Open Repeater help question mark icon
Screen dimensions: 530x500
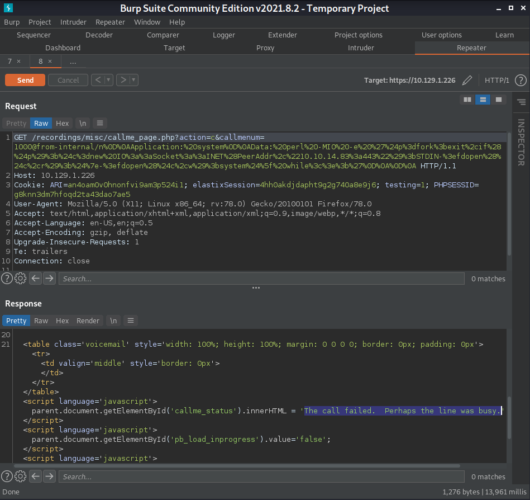pyautogui.click(x=521, y=80)
